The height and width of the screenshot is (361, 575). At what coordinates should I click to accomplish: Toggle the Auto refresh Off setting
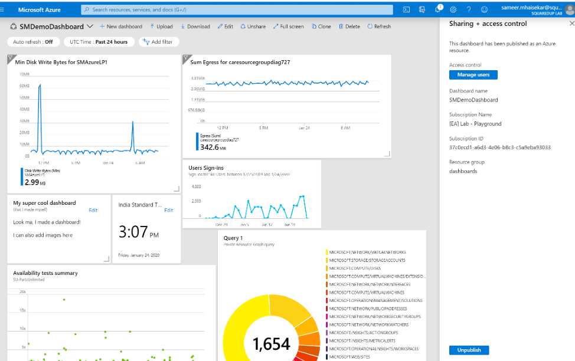[x=33, y=41]
